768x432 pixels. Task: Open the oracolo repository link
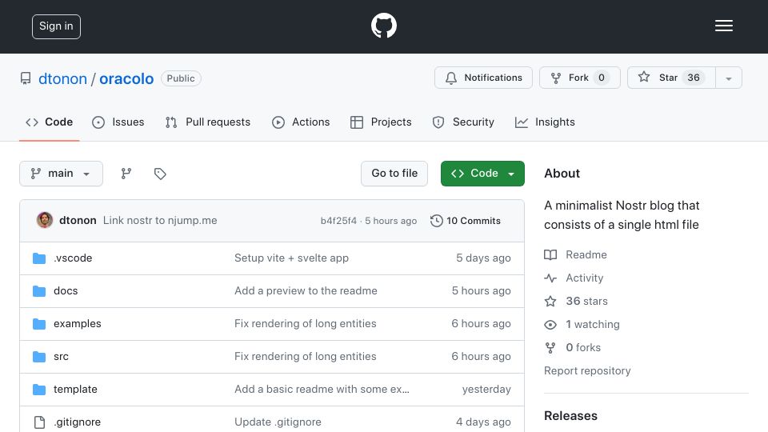(126, 79)
